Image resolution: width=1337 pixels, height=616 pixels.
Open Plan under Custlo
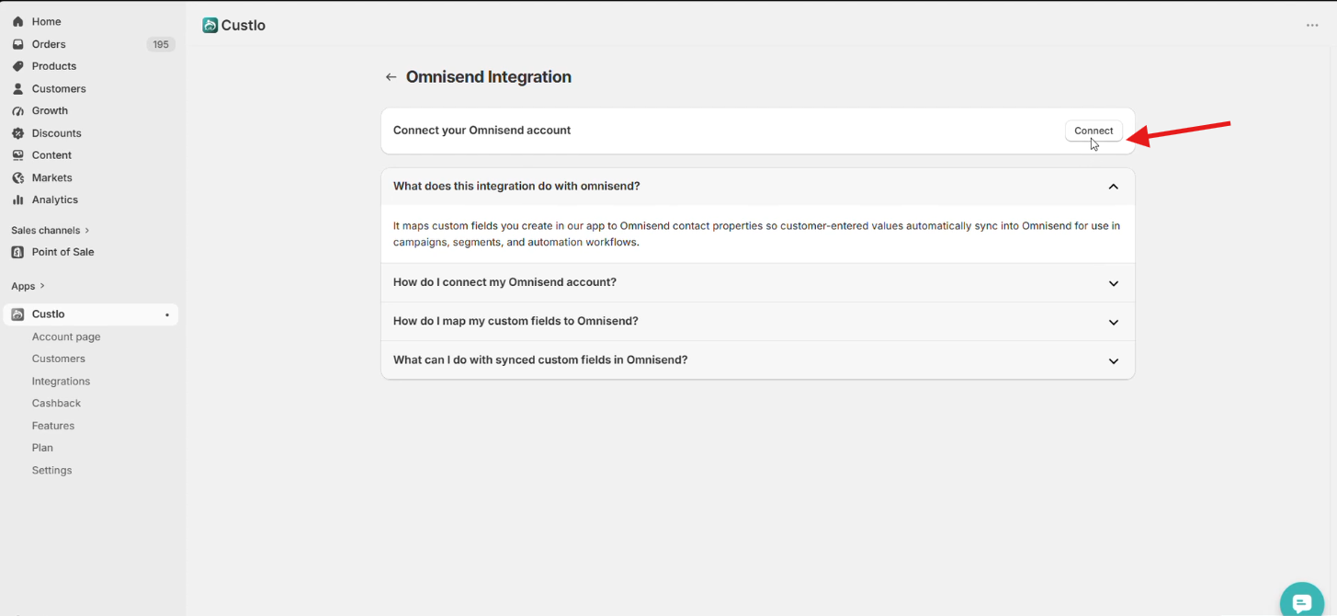[x=42, y=448]
